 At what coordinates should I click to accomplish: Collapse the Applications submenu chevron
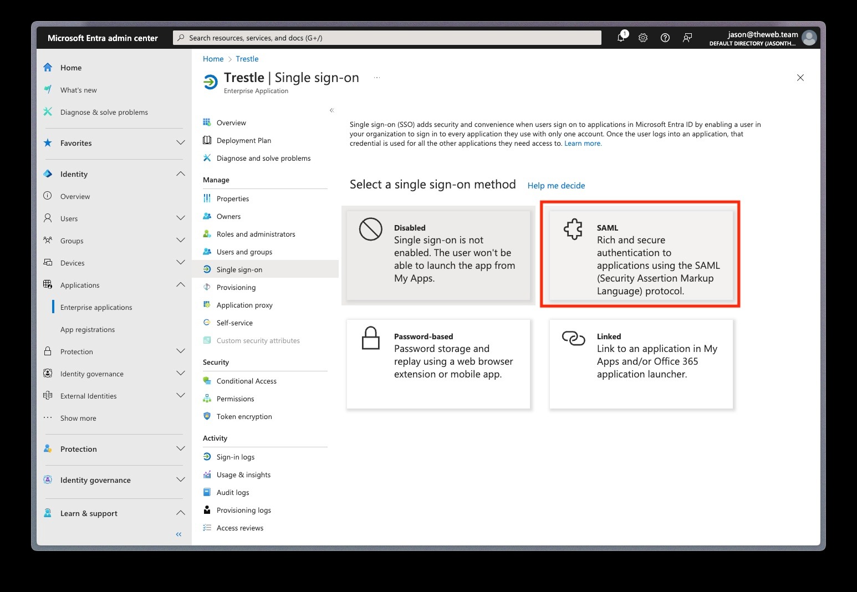[x=181, y=285]
